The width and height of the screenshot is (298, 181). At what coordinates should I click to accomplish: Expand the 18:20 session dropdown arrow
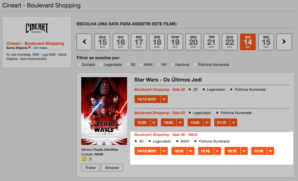207,123
